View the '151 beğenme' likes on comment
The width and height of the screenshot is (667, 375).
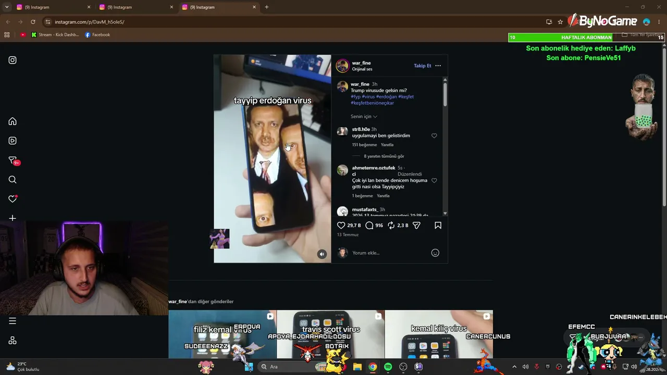(x=364, y=145)
